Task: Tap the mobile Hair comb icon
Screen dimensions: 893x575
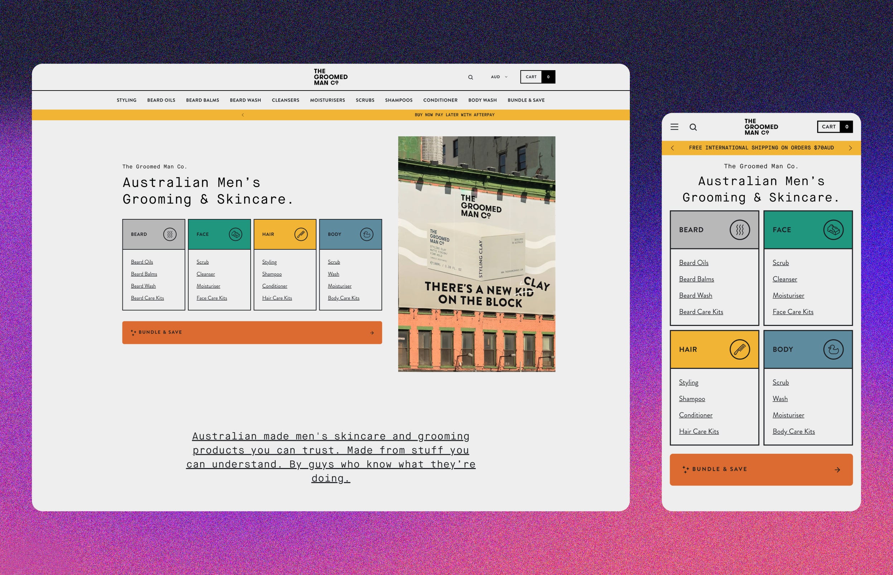Action: tap(739, 350)
